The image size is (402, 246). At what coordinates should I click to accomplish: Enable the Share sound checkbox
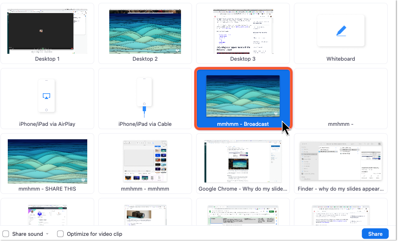coord(6,234)
